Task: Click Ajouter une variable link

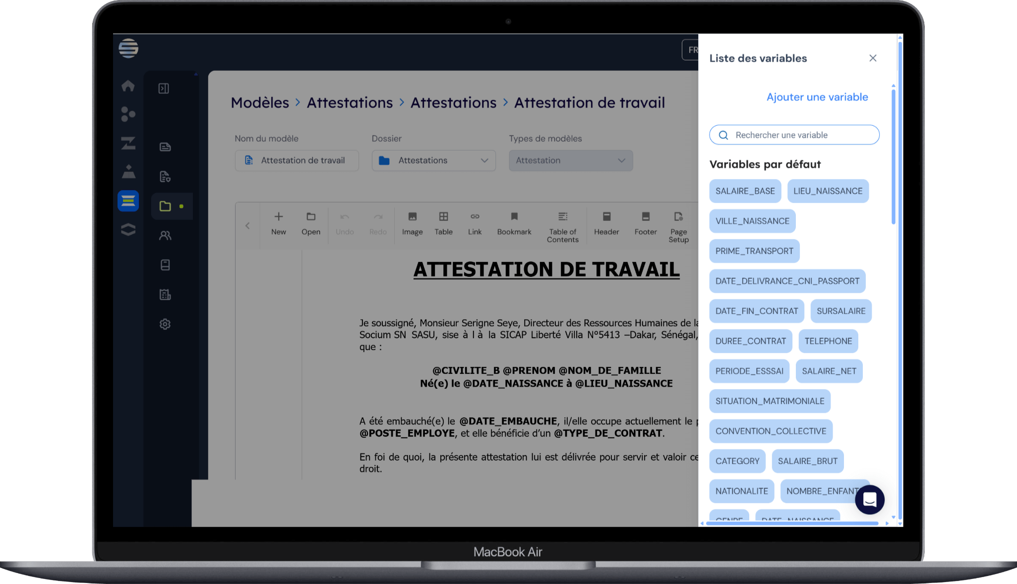Action: pos(817,97)
